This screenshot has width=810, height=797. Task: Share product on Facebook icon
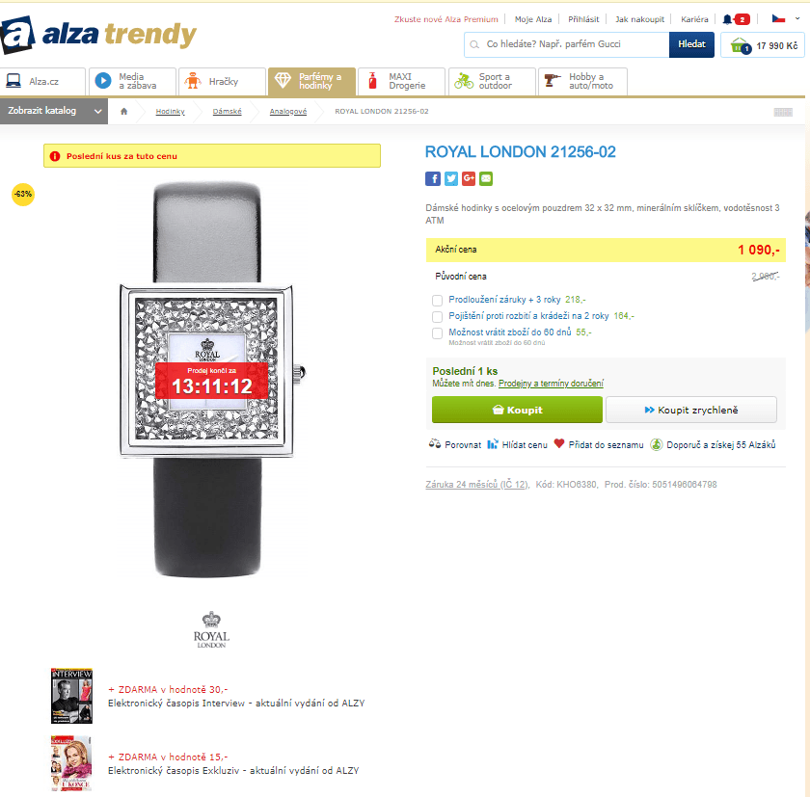tap(433, 178)
